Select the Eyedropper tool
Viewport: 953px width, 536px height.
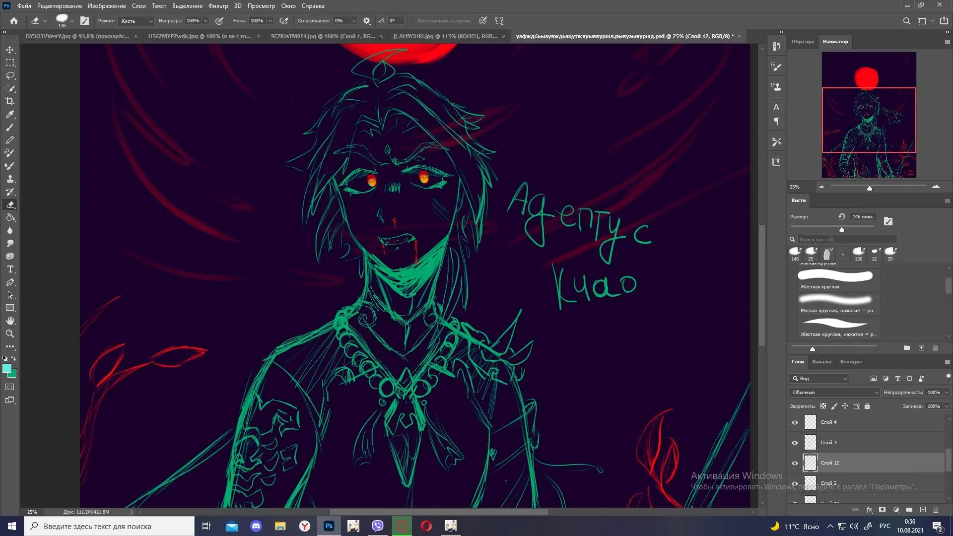(10, 115)
